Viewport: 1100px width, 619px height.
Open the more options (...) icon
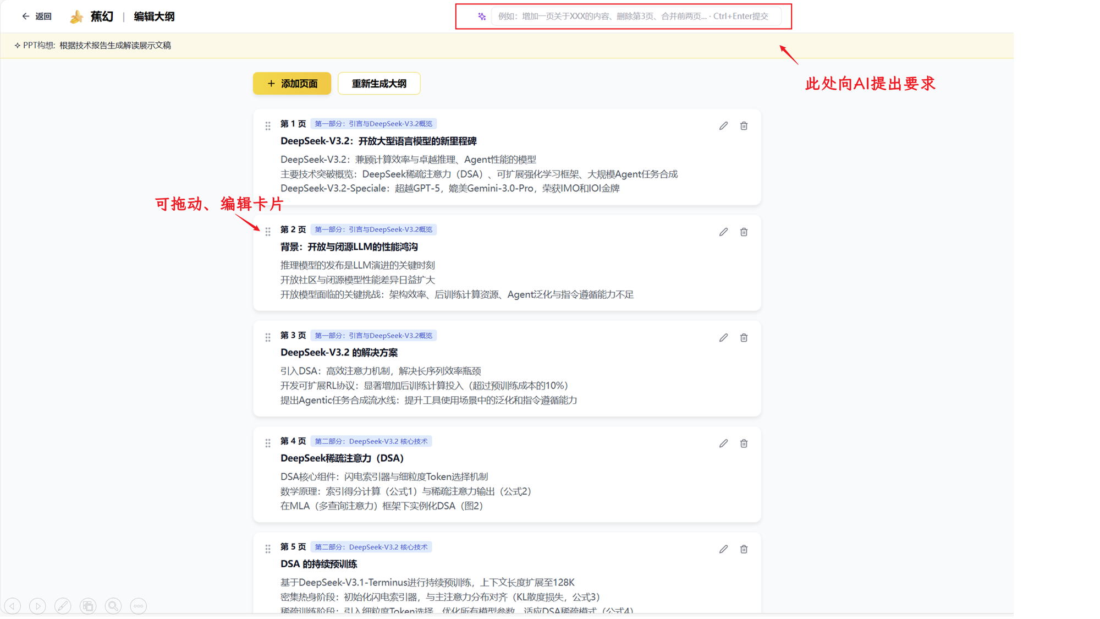click(138, 606)
